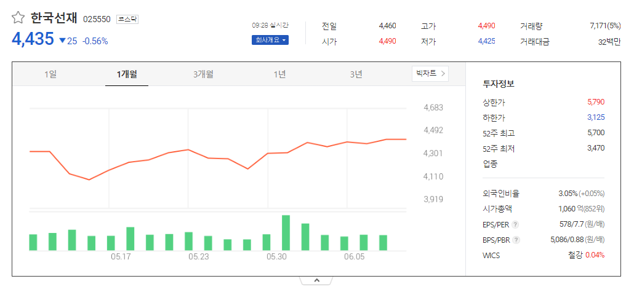Click the 투자정보 heading
The image size is (642, 295).
click(499, 84)
